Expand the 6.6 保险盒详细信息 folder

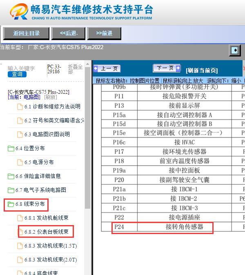click(x=38, y=176)
